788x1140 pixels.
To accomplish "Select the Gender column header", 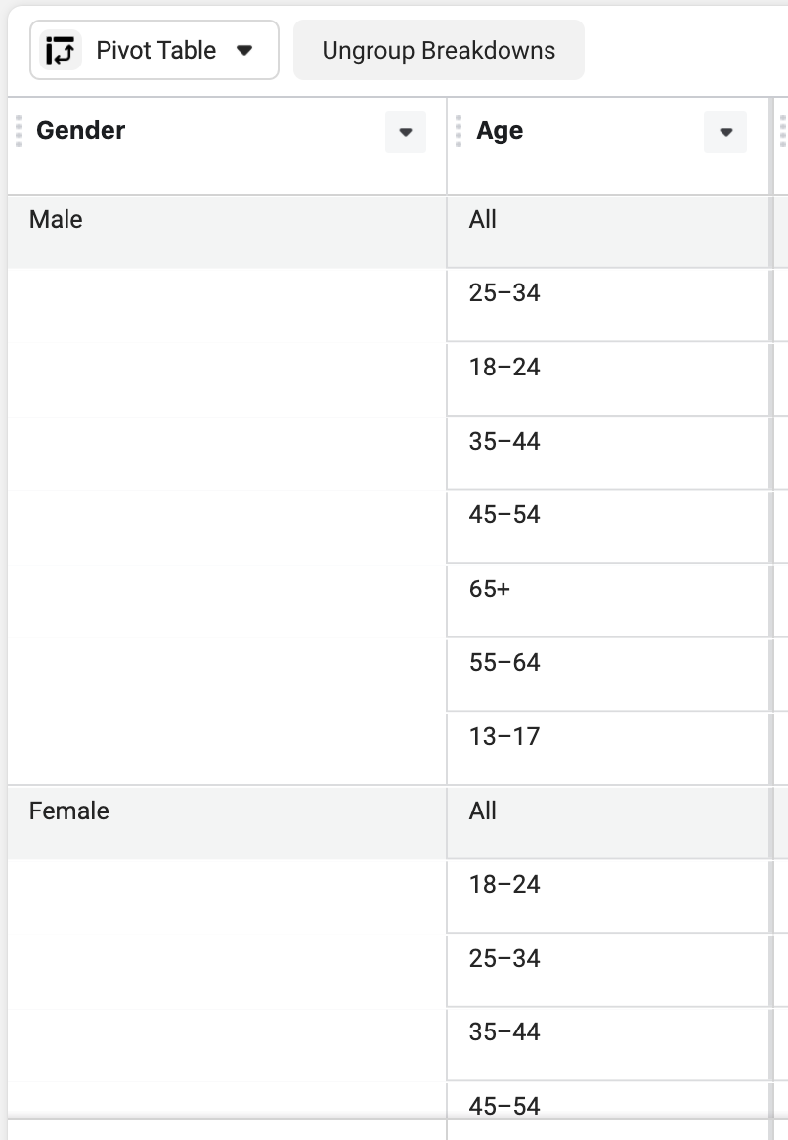I will 81,131.
